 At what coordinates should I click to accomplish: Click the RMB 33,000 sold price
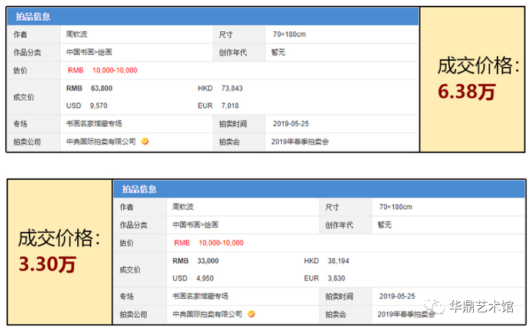click(x=196, y=261)
